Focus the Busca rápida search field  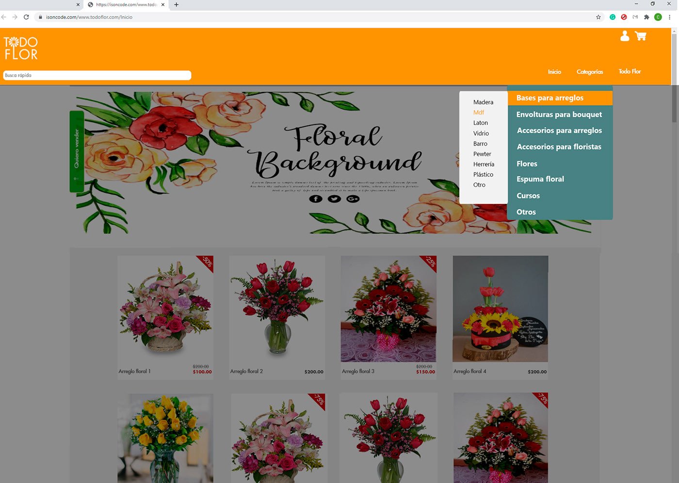pos(97,76)
